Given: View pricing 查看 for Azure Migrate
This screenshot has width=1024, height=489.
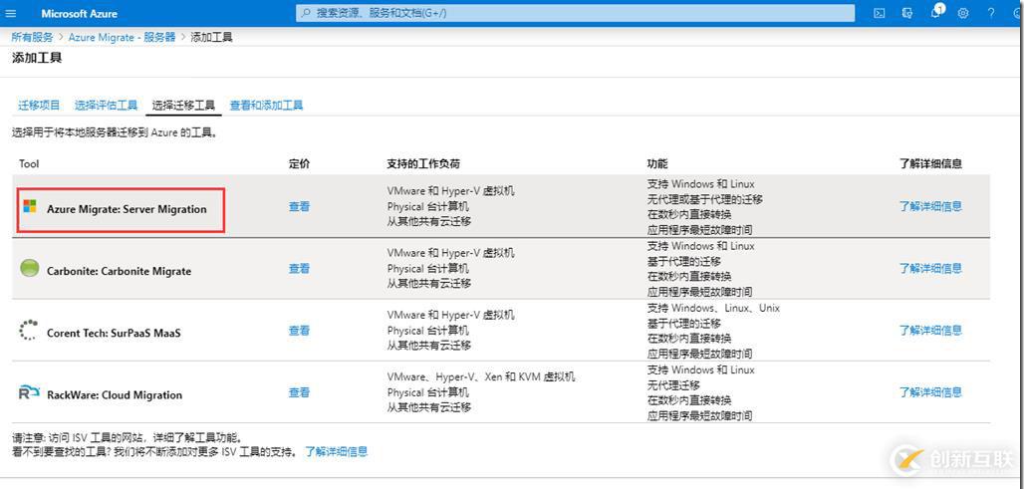Looking at the screenshot, I should pyautogui.click(x=299, y=206).
